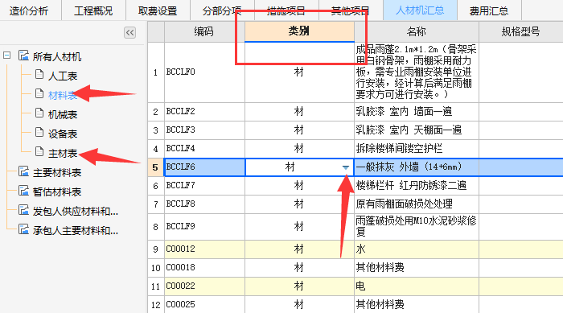Open 主要材料表 in the tree

click(x=57, y=173)
